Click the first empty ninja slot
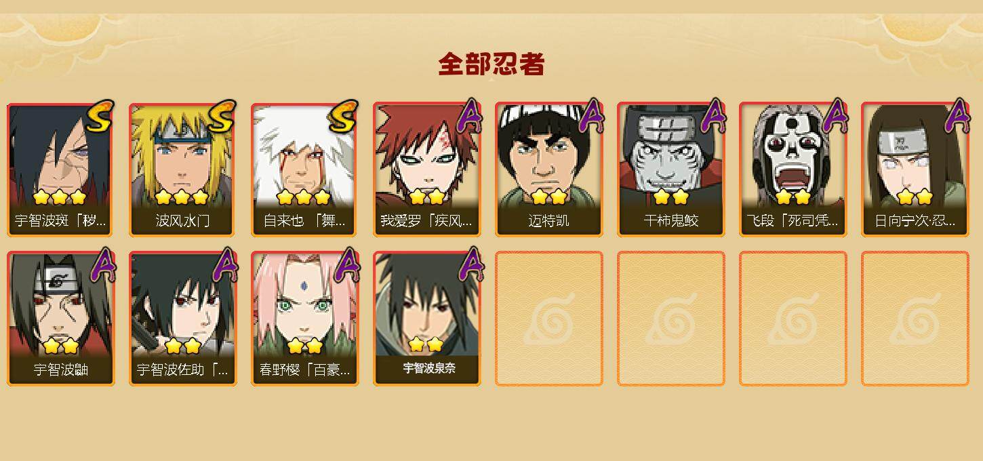The height and width of the screenshot is (461, 983). click(x=549, y=319)
